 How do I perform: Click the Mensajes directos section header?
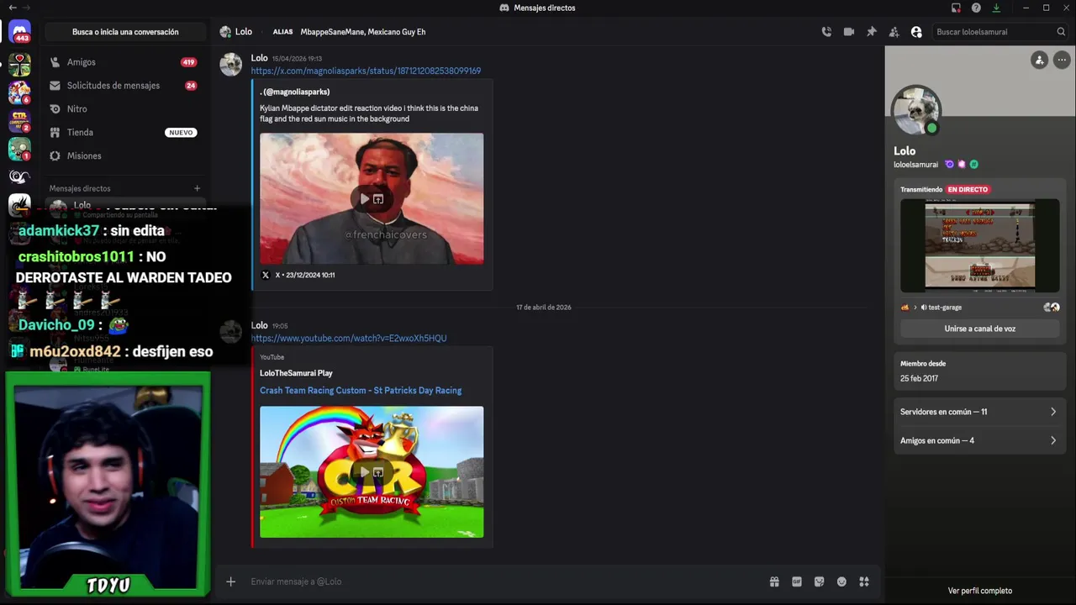[80, 188]
